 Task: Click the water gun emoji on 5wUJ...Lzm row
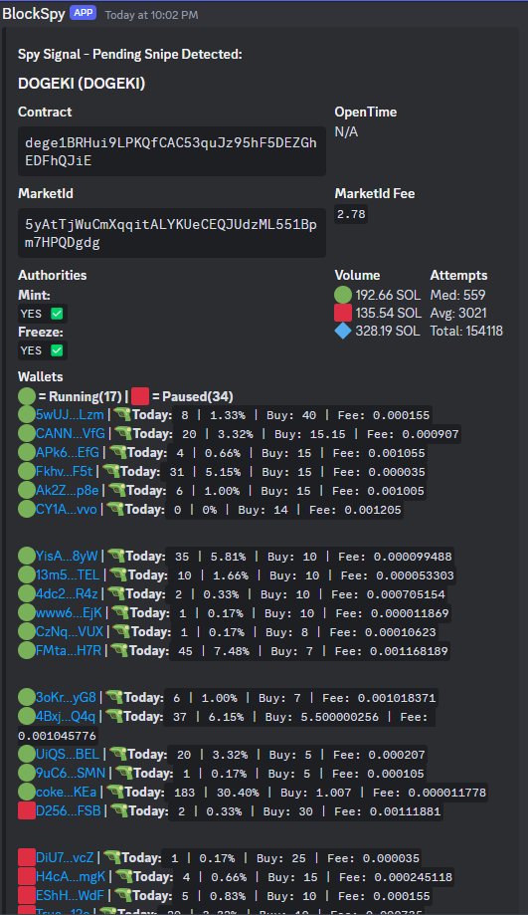click(121, 414)
